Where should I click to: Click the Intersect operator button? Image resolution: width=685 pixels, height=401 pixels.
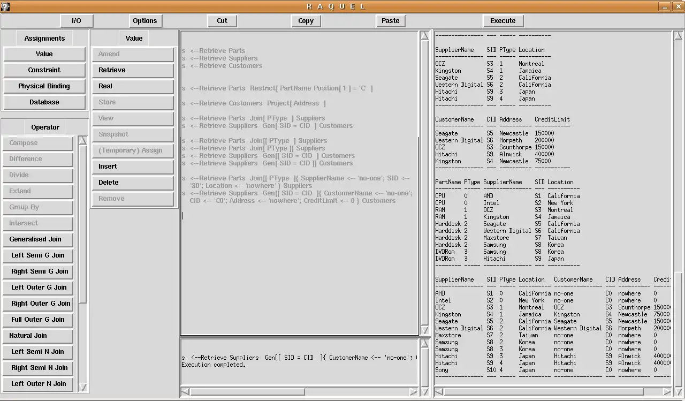point(38,223)
